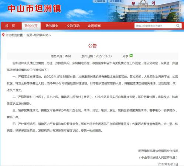Open the 走进坦洲 navigation tab
Screen dimensions: 184x166
94,26
